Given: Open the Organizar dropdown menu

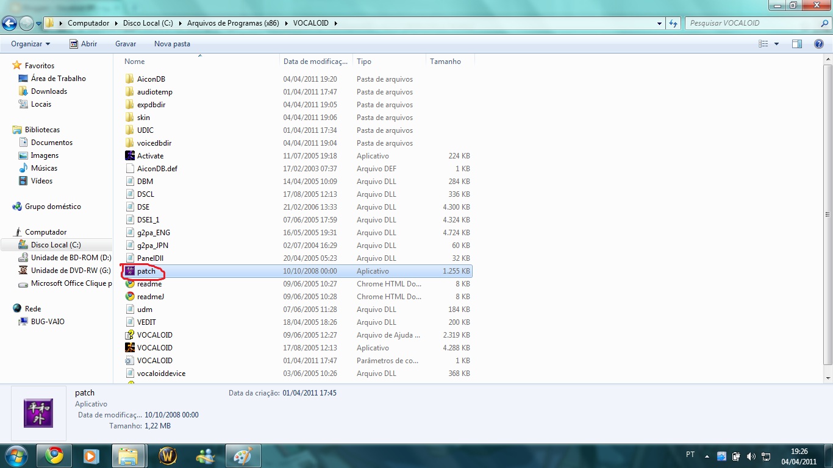Looking at the screenshot, I should pyautogui.click(x=30, y=44).
